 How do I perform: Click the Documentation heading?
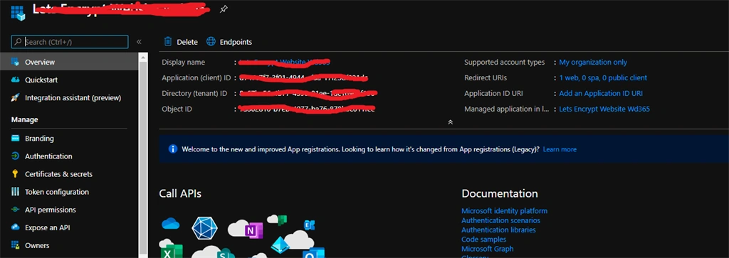tap(499, 193)
